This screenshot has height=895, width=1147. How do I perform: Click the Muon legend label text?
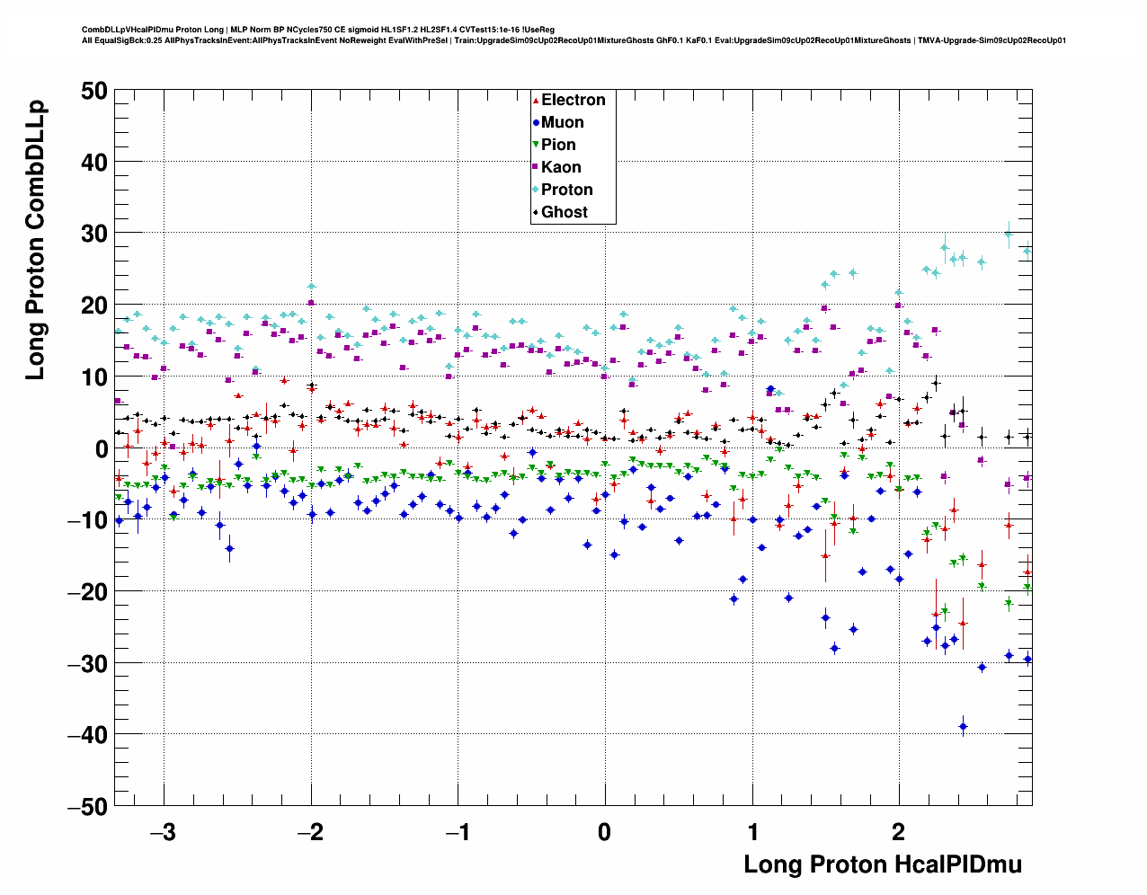pyautogui.click(x=562, y=122)
